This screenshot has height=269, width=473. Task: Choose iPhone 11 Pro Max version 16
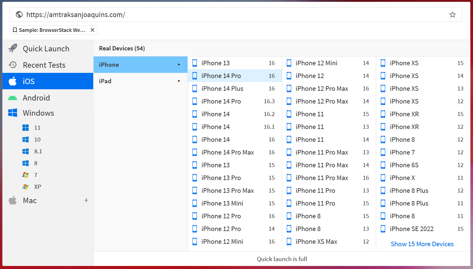coord(329,178)
